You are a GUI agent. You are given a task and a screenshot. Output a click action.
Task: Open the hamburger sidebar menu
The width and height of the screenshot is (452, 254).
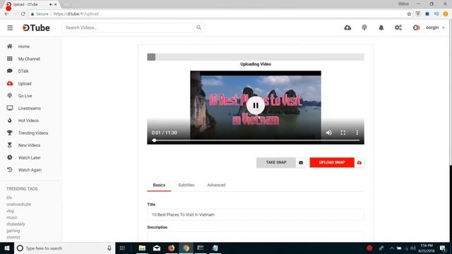(10, 28)
